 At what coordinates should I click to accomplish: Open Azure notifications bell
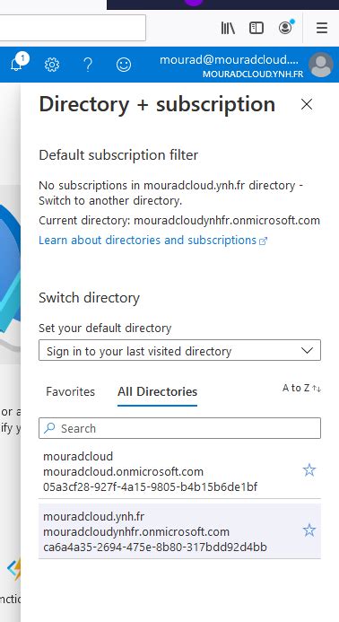[16, 64]
